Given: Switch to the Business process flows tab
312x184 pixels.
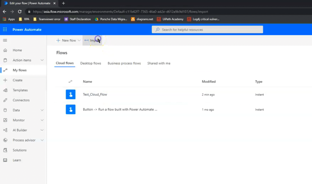Looking at the screenshot, I should click(124, 63).
